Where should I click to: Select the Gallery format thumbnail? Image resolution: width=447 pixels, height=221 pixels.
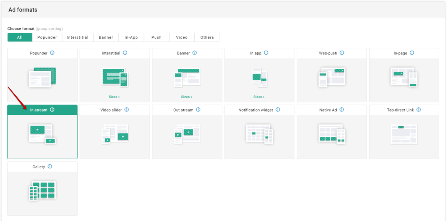click(x=42, y=190)
